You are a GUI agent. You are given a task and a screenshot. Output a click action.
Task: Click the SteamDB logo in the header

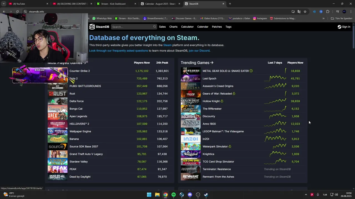tap(99, 27)
